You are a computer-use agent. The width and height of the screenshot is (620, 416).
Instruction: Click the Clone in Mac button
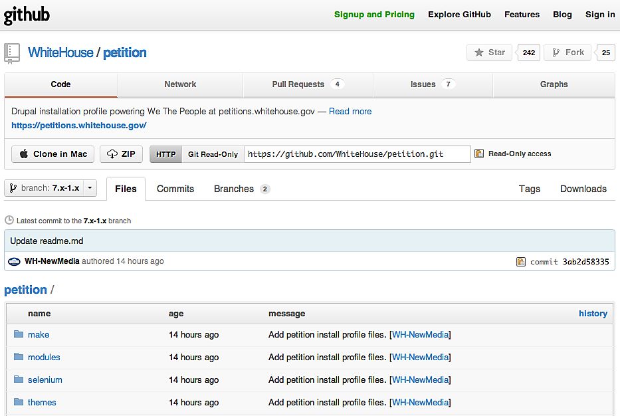(52, 154)
